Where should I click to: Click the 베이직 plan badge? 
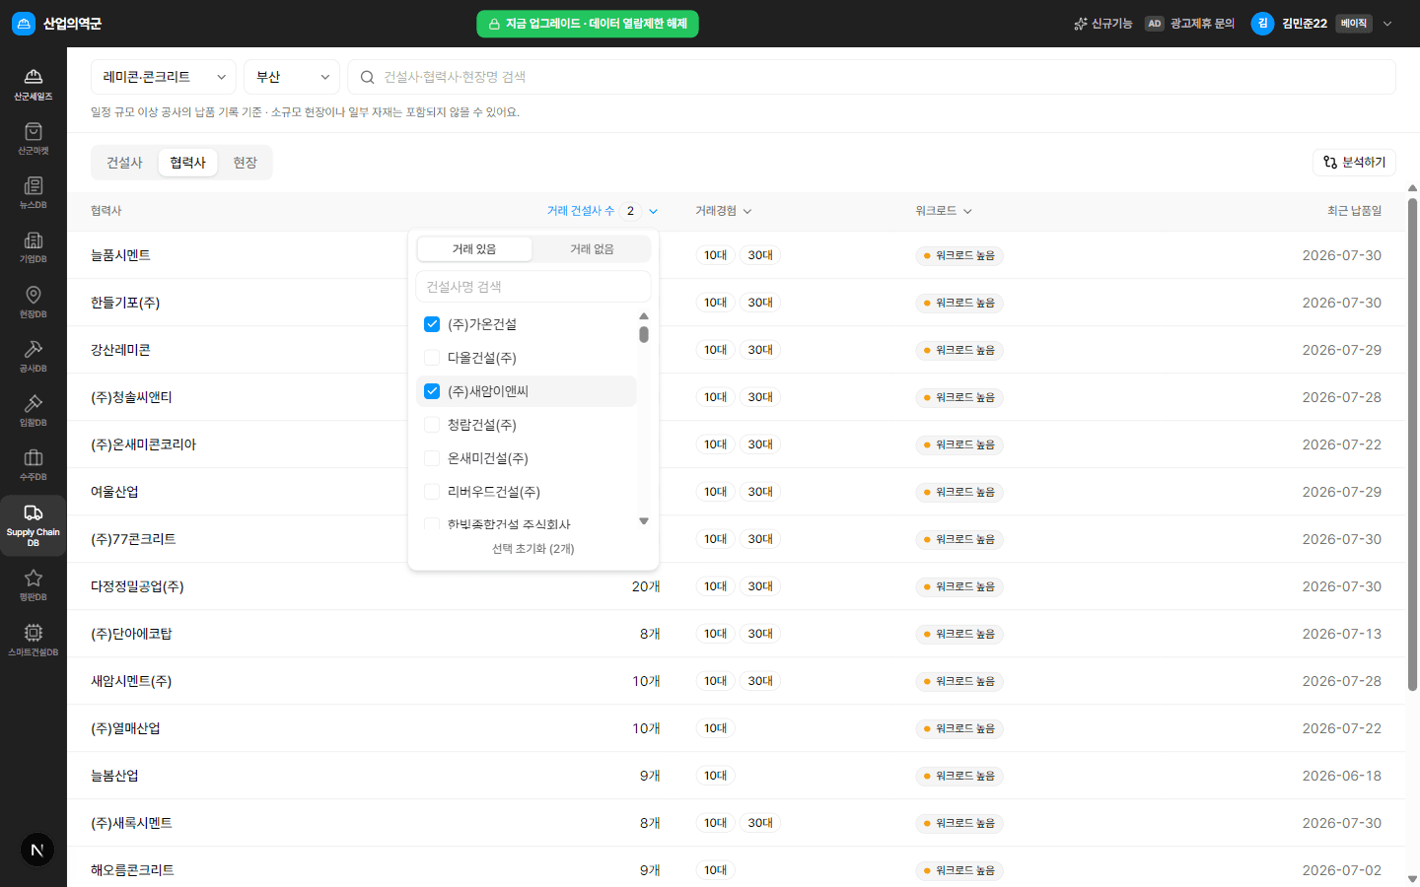click(x=1354, y=24)
